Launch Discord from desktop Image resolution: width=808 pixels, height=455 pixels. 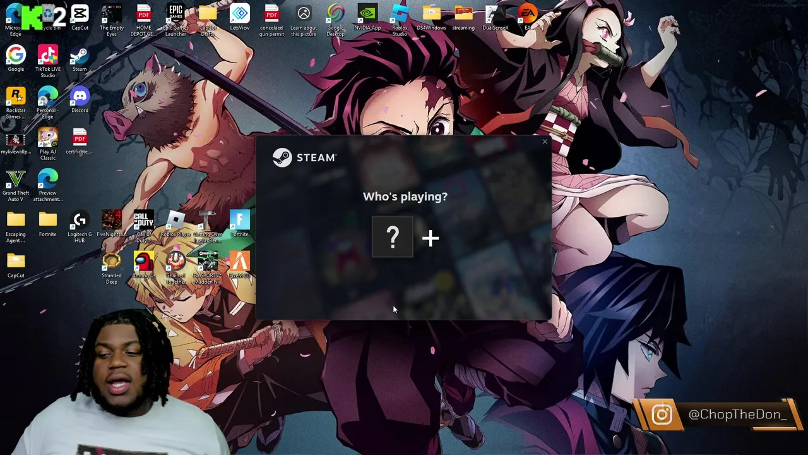(80, 100)
